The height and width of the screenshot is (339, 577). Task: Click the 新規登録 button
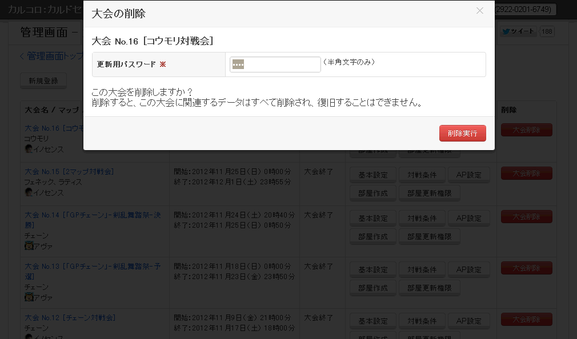click(x=43, y=81)
